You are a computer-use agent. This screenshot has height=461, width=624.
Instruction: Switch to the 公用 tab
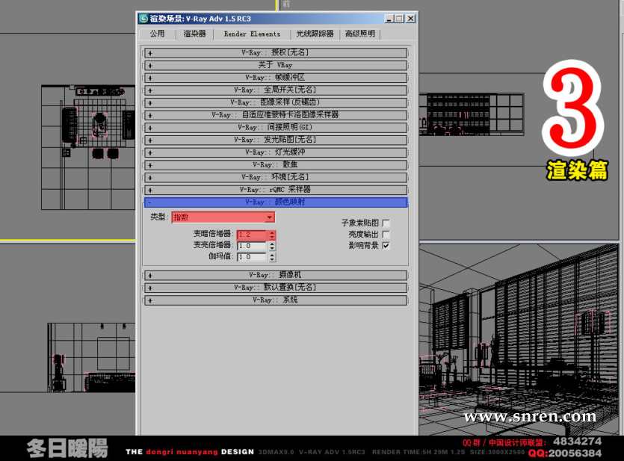157,34
